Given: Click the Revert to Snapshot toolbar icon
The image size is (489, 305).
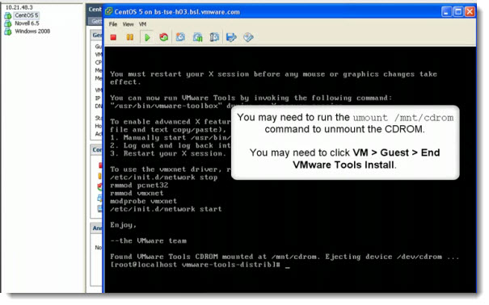Looking at the screenshot, I should [197, 37].
